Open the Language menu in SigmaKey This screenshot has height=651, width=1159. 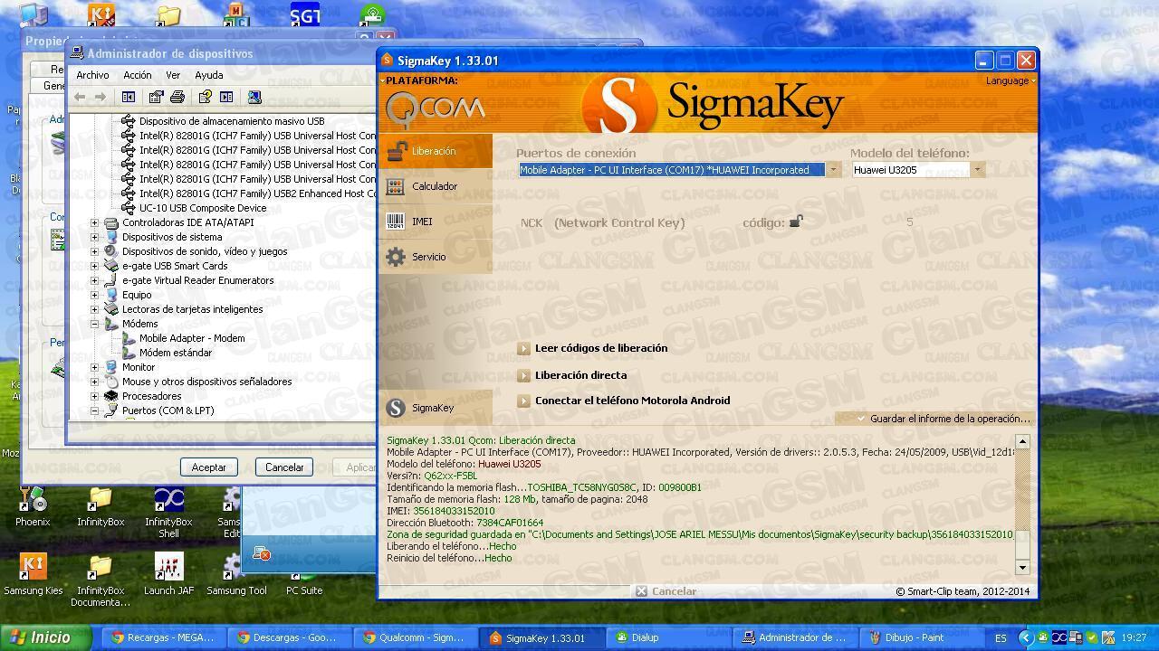pos(1011,80)
